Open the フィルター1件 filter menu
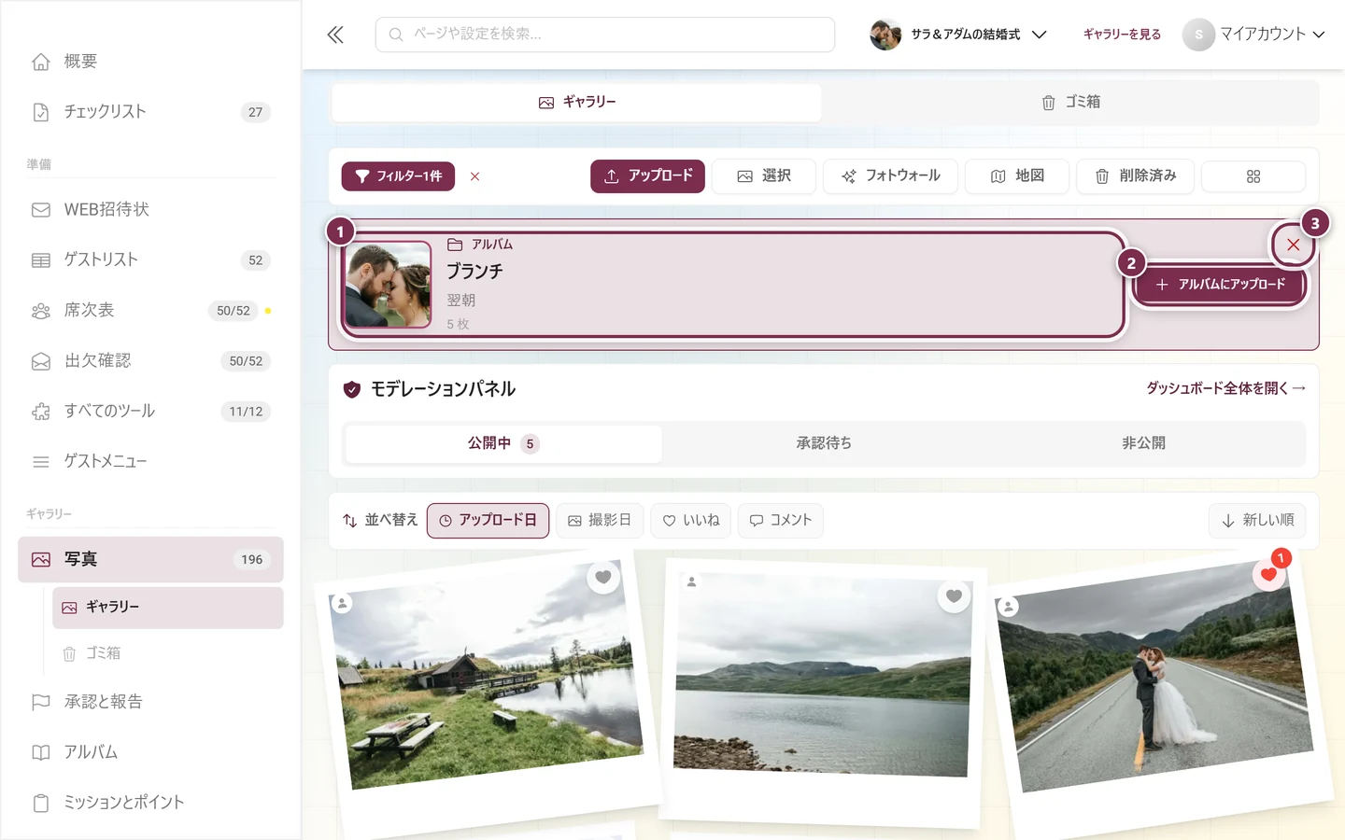Screen dimensions: 1345x840 [x=398, y=176]
